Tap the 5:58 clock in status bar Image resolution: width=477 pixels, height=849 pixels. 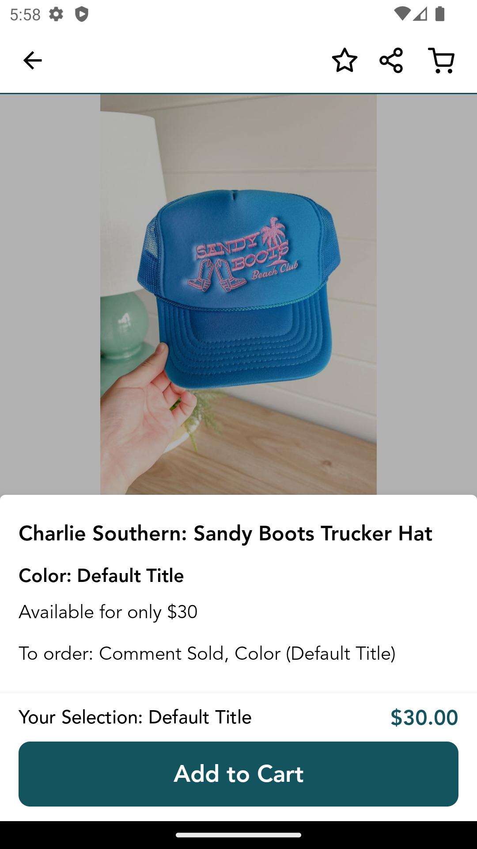[25, 15]
